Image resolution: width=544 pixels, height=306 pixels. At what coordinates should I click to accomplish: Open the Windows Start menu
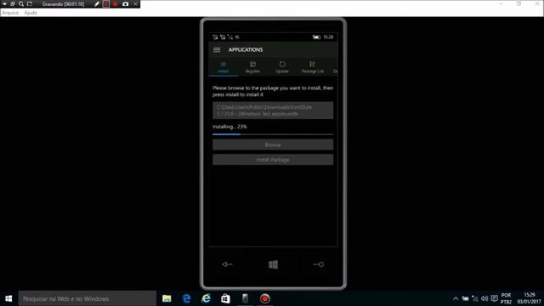pos(8,298)
